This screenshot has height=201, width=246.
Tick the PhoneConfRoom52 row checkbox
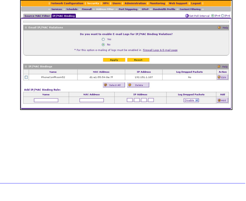26,77
